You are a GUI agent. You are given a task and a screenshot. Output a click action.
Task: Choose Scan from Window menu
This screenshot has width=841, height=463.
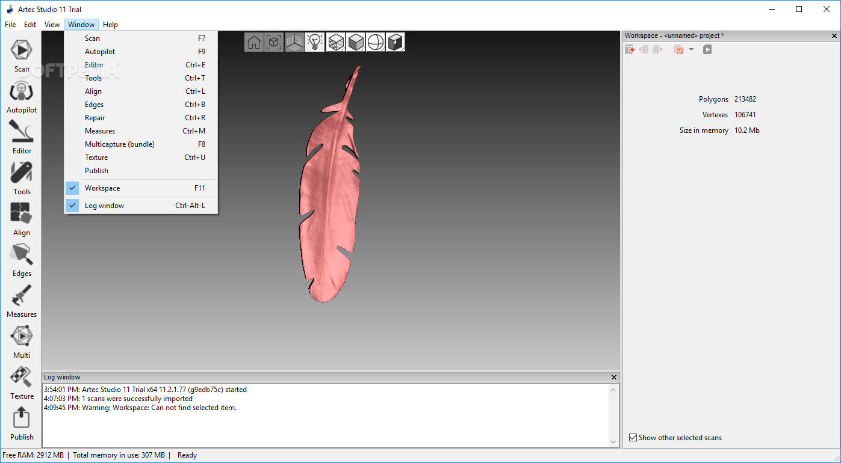pyautogui.click(x=141, y=38)
